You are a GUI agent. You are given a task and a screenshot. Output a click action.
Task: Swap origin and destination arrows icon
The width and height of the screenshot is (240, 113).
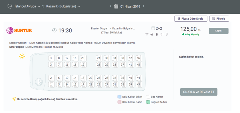(x=43, y=6)
